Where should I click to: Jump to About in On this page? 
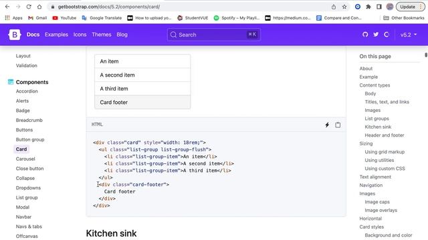coord(366,69)
